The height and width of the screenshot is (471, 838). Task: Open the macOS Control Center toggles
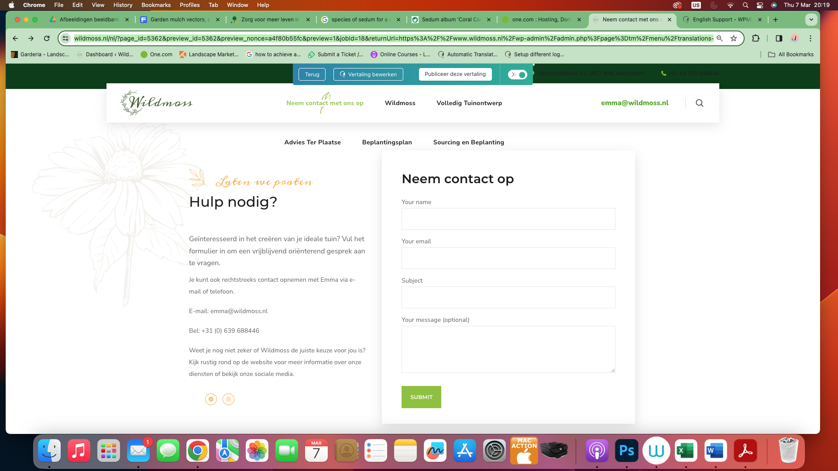coord(760,5)
